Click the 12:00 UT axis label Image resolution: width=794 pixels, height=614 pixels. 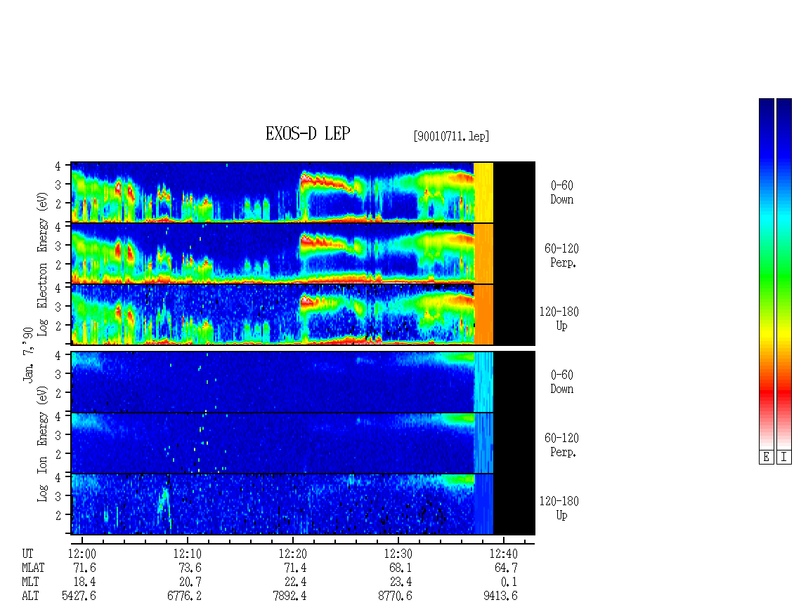82,554
